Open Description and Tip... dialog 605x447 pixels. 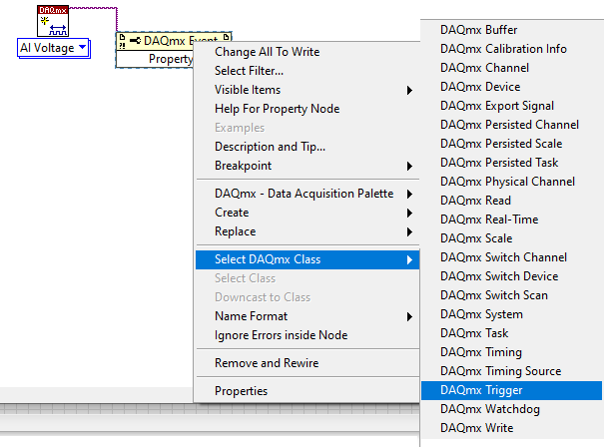click(307, 147)
